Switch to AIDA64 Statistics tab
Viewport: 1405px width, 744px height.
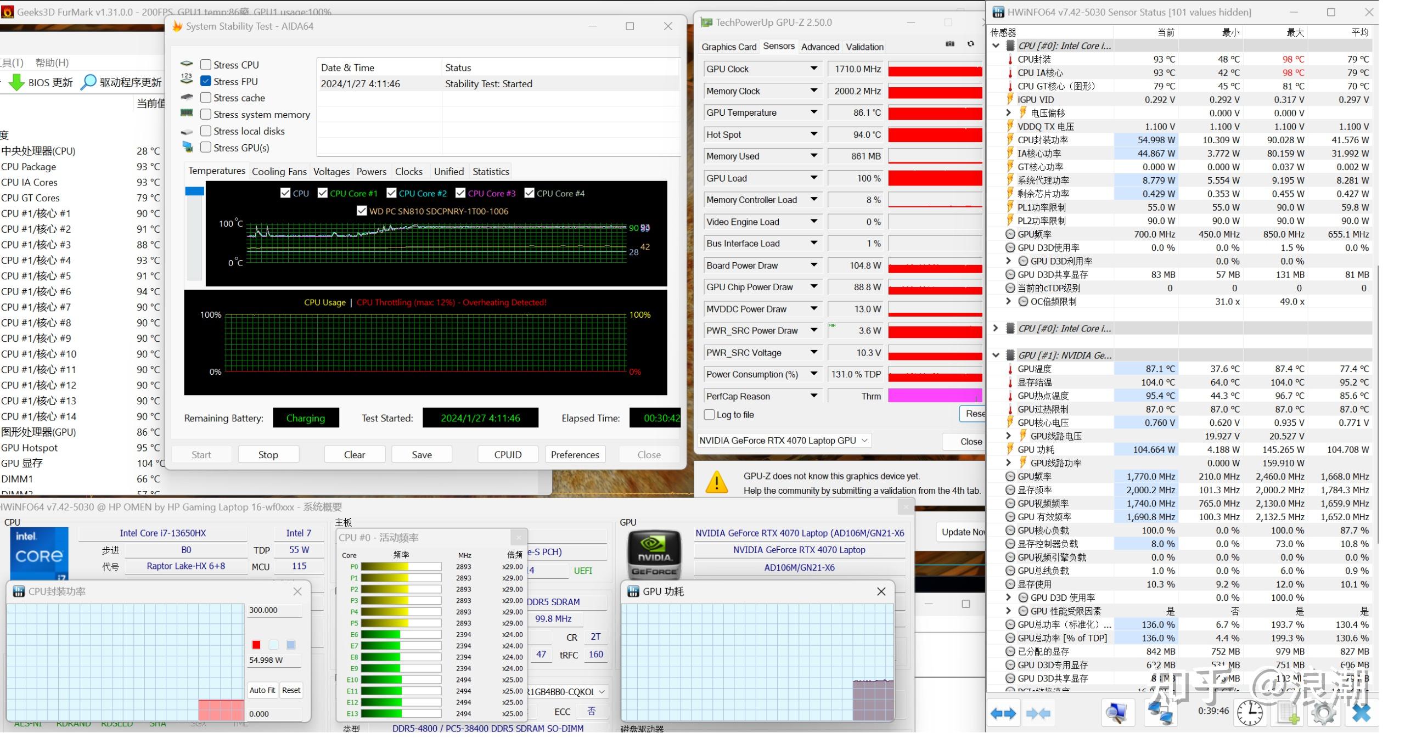tap(491, 172)
